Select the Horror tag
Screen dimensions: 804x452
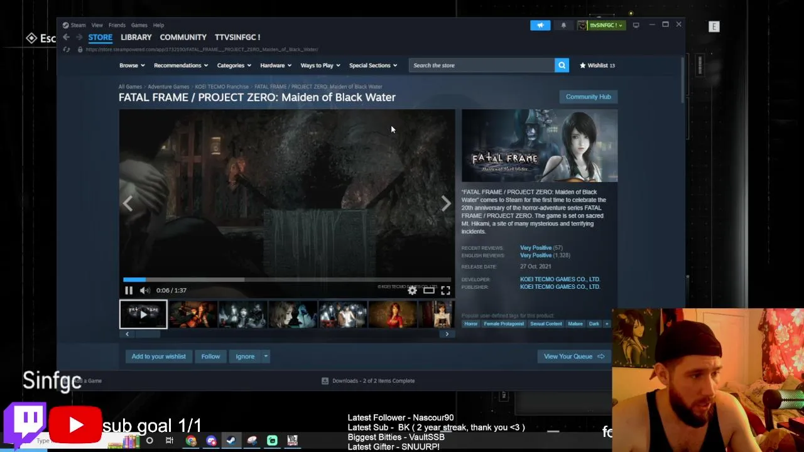(471, 324)
